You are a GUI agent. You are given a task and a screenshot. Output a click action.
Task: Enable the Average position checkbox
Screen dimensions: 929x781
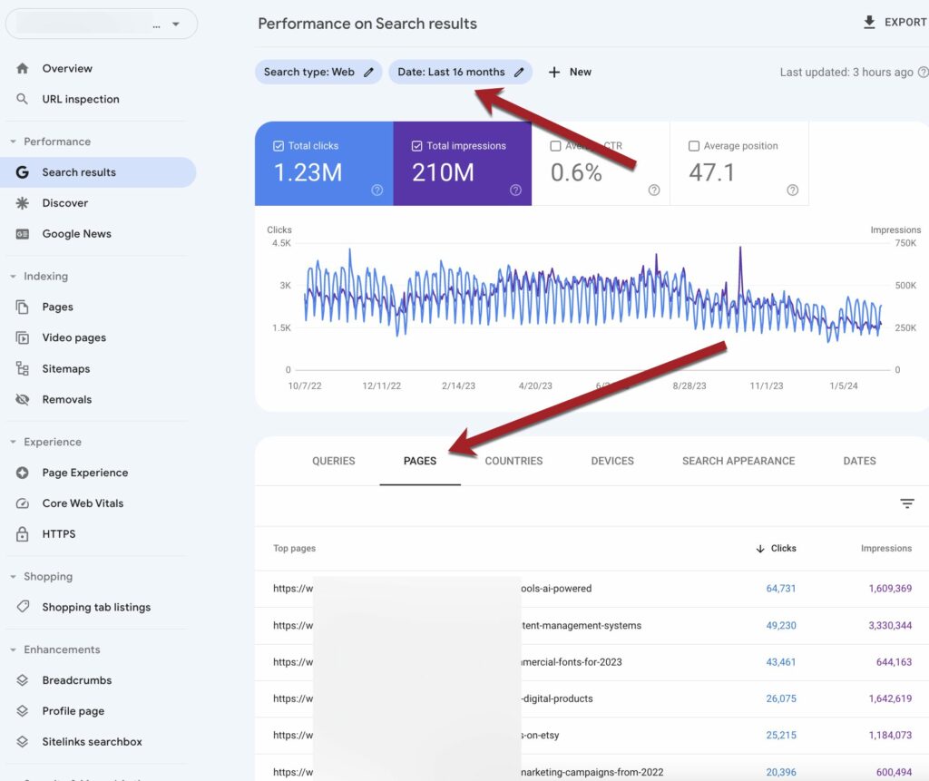(x=694, y=146)
